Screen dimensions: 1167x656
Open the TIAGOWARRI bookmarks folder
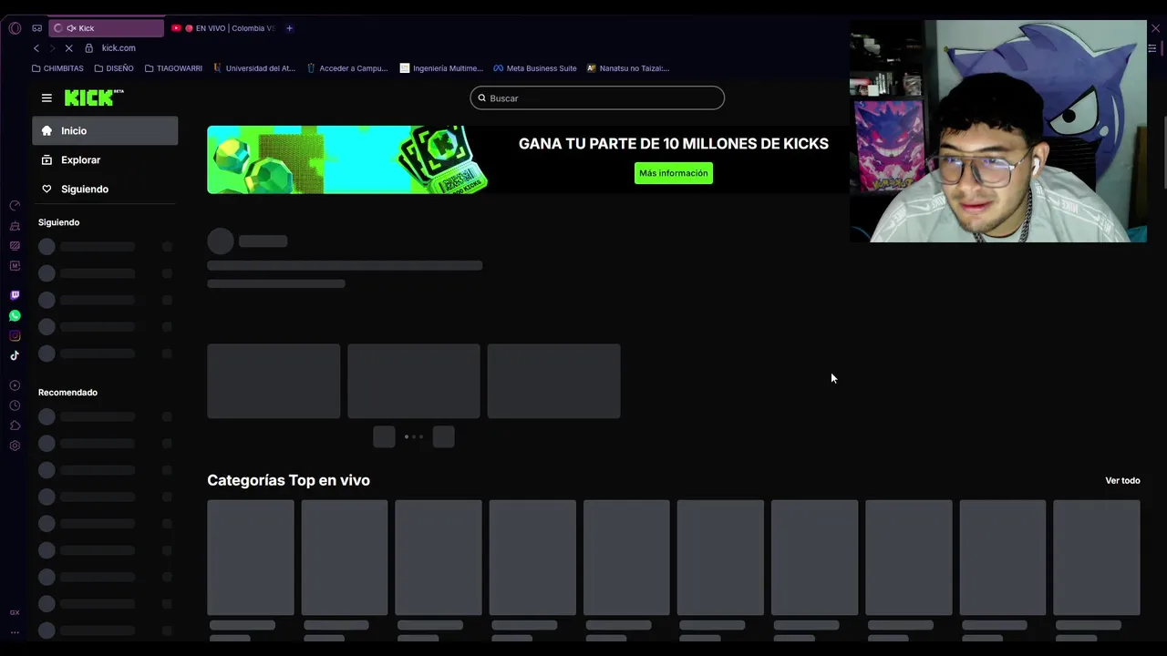click(173, 68)
